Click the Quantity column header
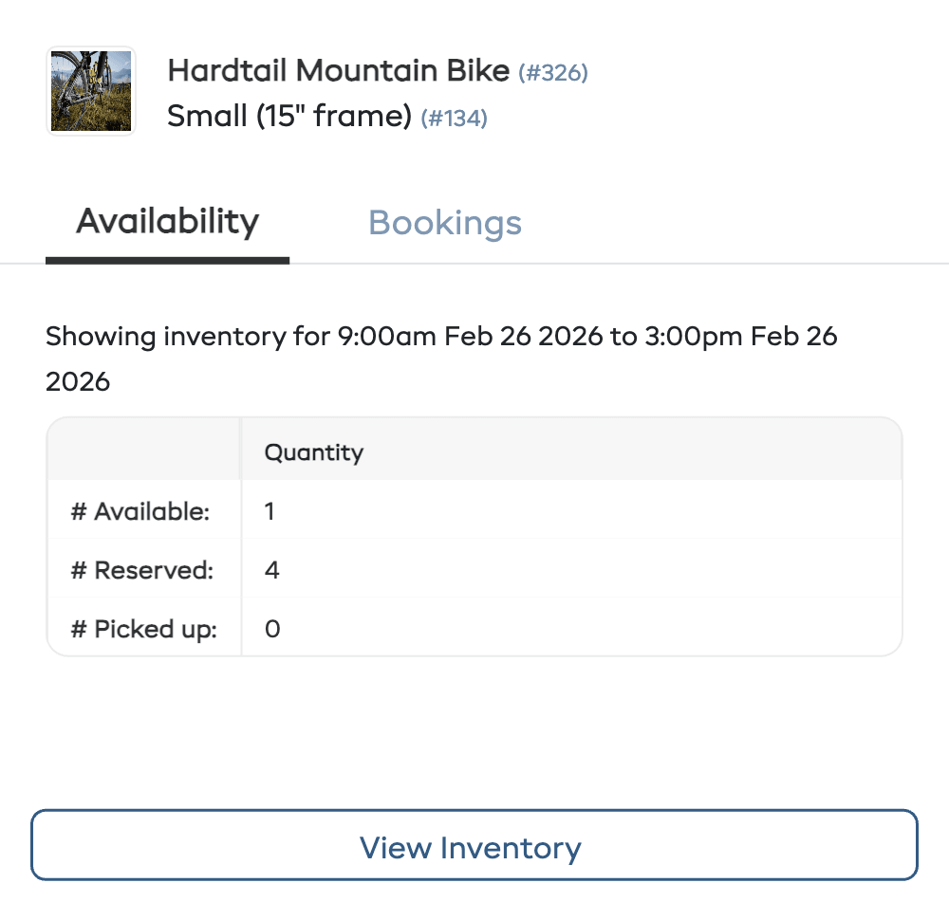The width and height of the screenshot is (949, 920). pyautogui.click(x=314, y=452)
